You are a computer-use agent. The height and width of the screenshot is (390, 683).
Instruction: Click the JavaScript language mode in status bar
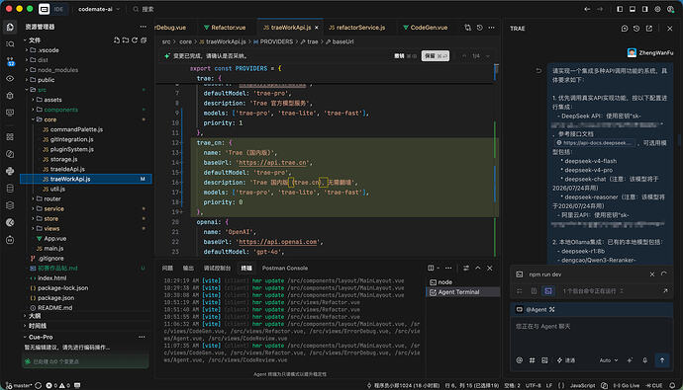[x=582, y=385]
